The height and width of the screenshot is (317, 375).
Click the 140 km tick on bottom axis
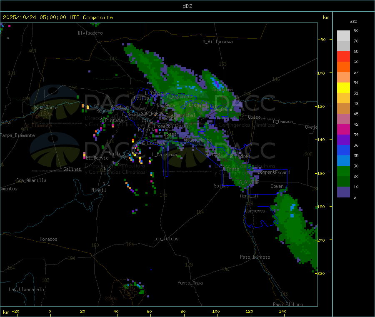[x=282, y=311]
